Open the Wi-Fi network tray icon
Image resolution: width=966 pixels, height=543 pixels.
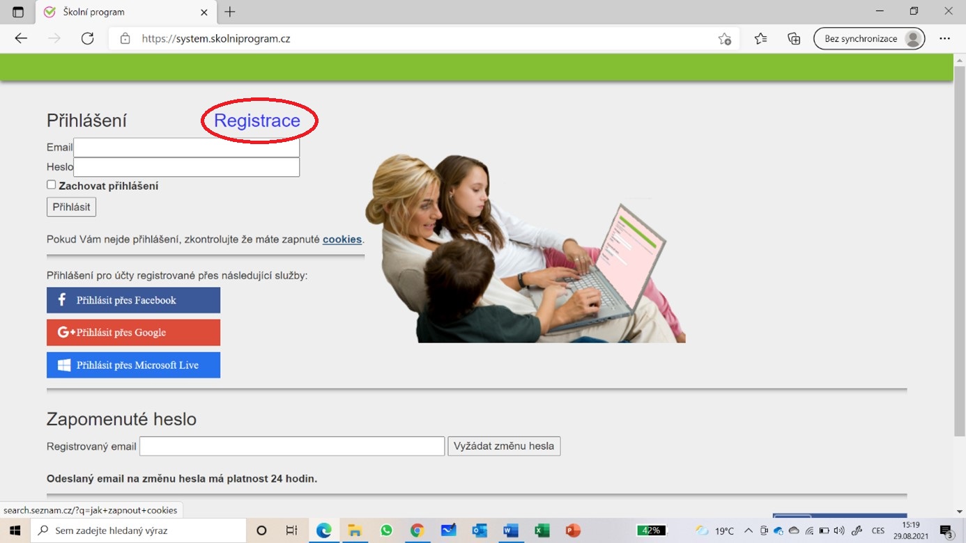click(809, 530)
